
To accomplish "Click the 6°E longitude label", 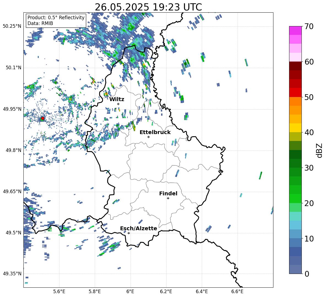I will pyautogui.click(x=130, y=292).
